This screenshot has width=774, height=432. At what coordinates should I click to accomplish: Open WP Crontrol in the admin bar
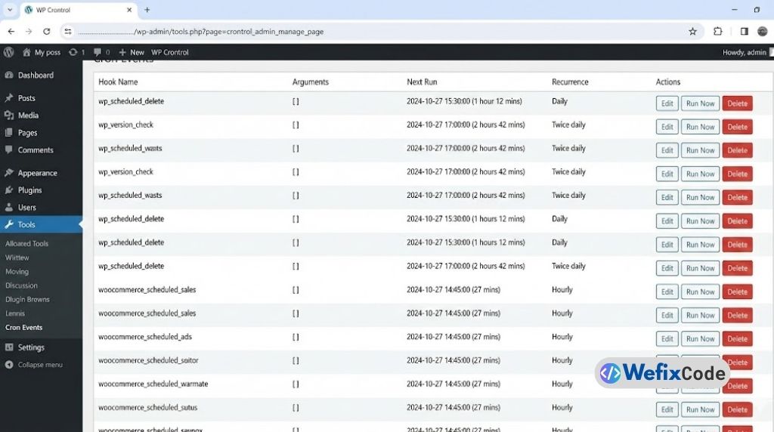pos(170,52)
